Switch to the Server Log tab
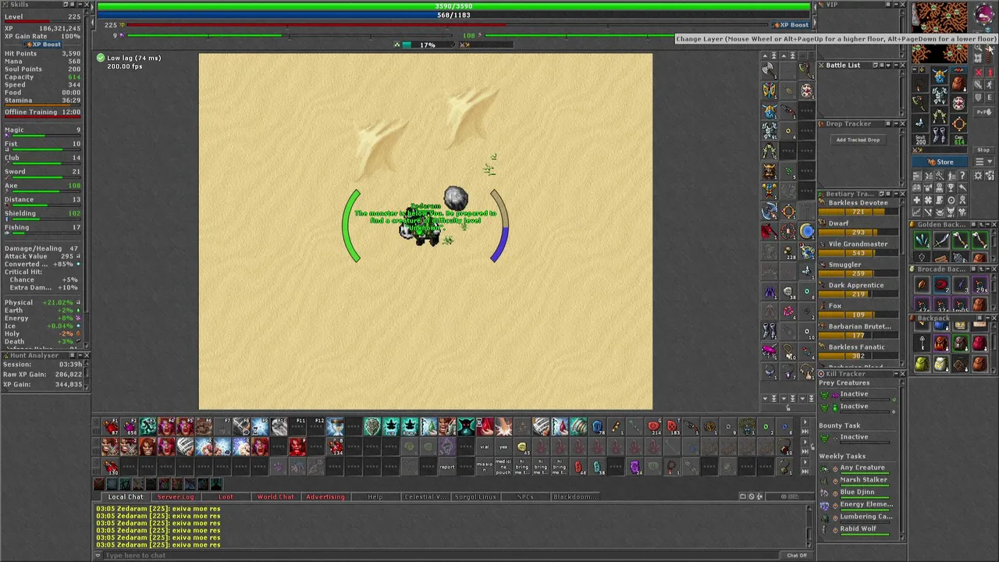The image size is (999, 562). (x=176, y=496)
